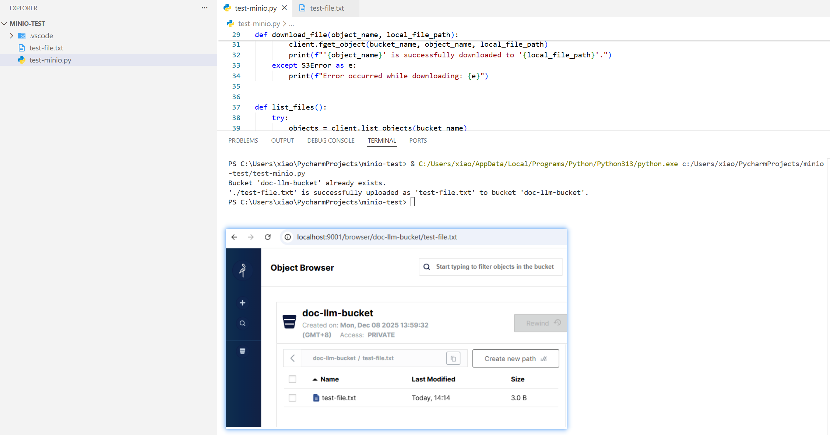Click the browser back arrow icon
Viewport: 830px width, 435px height.
234,237
